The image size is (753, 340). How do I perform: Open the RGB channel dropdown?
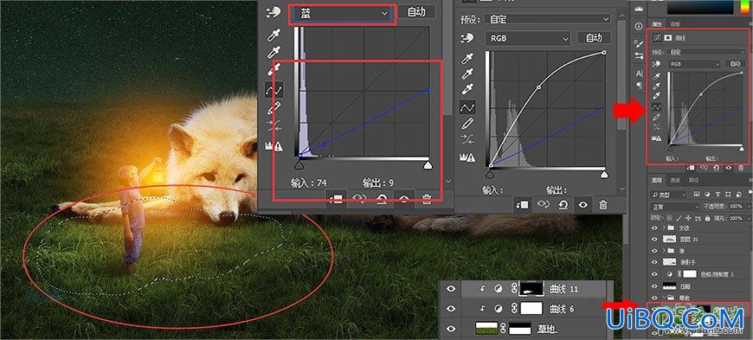[528, 38]
